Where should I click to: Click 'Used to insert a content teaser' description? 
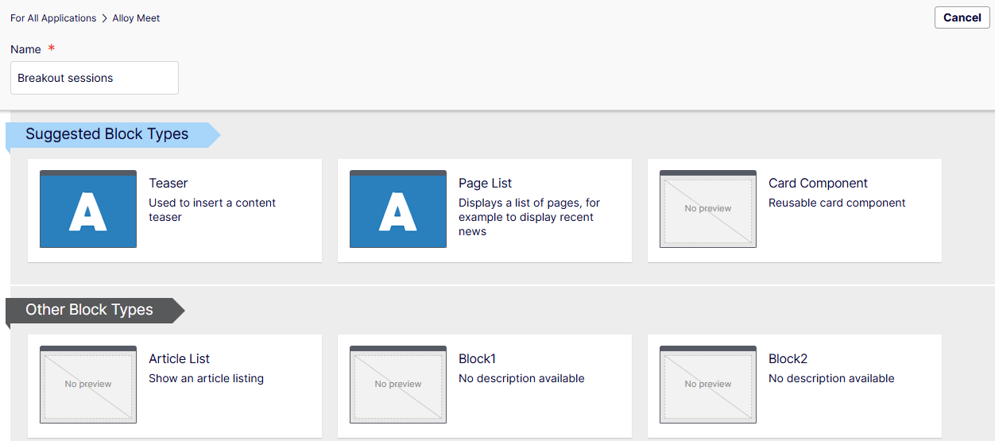[212, 210]
